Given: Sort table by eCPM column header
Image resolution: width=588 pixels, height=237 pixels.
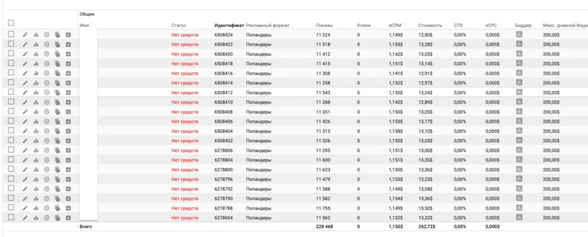Looking at the screenshot, I should [x=395, y=25].
